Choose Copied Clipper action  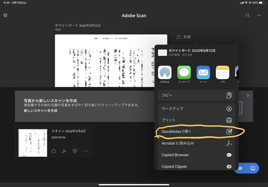[x=196, y=166]
